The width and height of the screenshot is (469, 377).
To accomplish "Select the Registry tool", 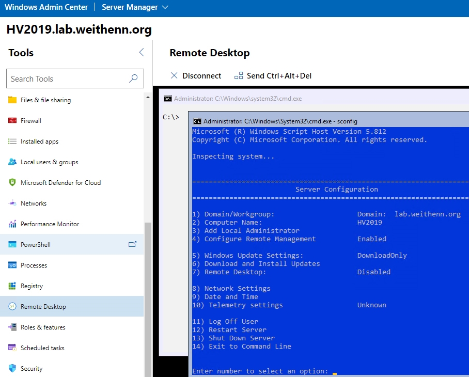I will click(72, 286).
